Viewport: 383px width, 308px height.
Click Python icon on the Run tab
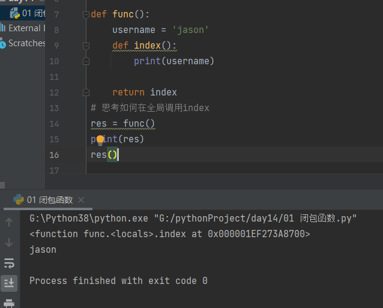pos(18,200)
